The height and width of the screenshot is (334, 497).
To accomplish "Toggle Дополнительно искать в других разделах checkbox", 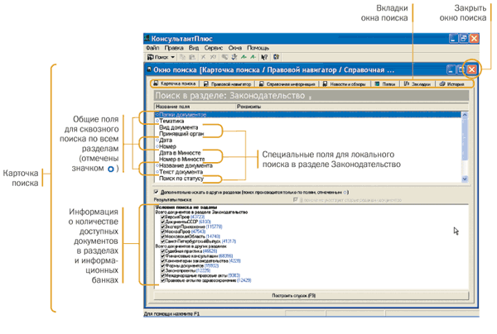I will point(157,192).
